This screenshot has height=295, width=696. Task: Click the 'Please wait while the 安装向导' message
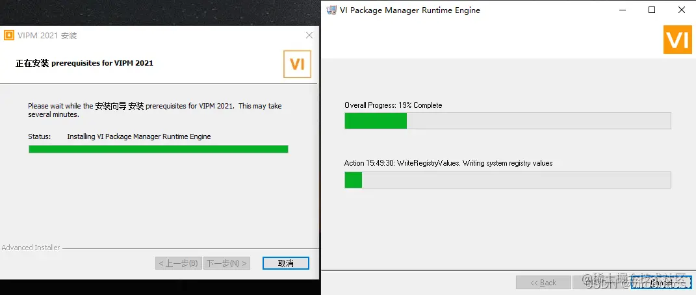coord(155,110)
